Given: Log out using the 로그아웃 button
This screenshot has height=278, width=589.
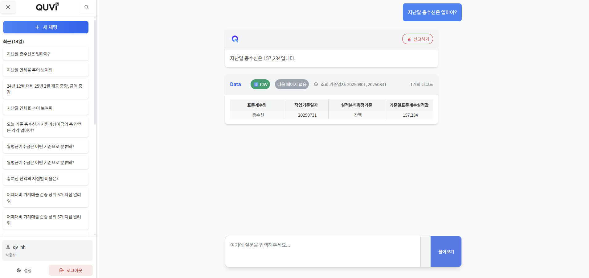Looking at the screenshot, I should tap(71, 270).
